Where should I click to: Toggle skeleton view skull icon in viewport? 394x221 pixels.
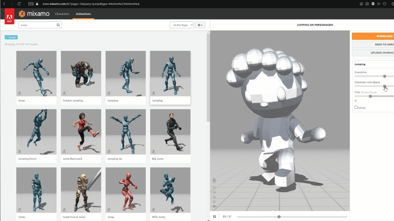pyautogui.click(x=214, y=180)
